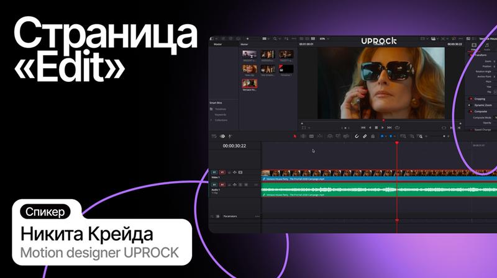Select the Timeline 1 thumbnail in media pool

tap(286, 69)
